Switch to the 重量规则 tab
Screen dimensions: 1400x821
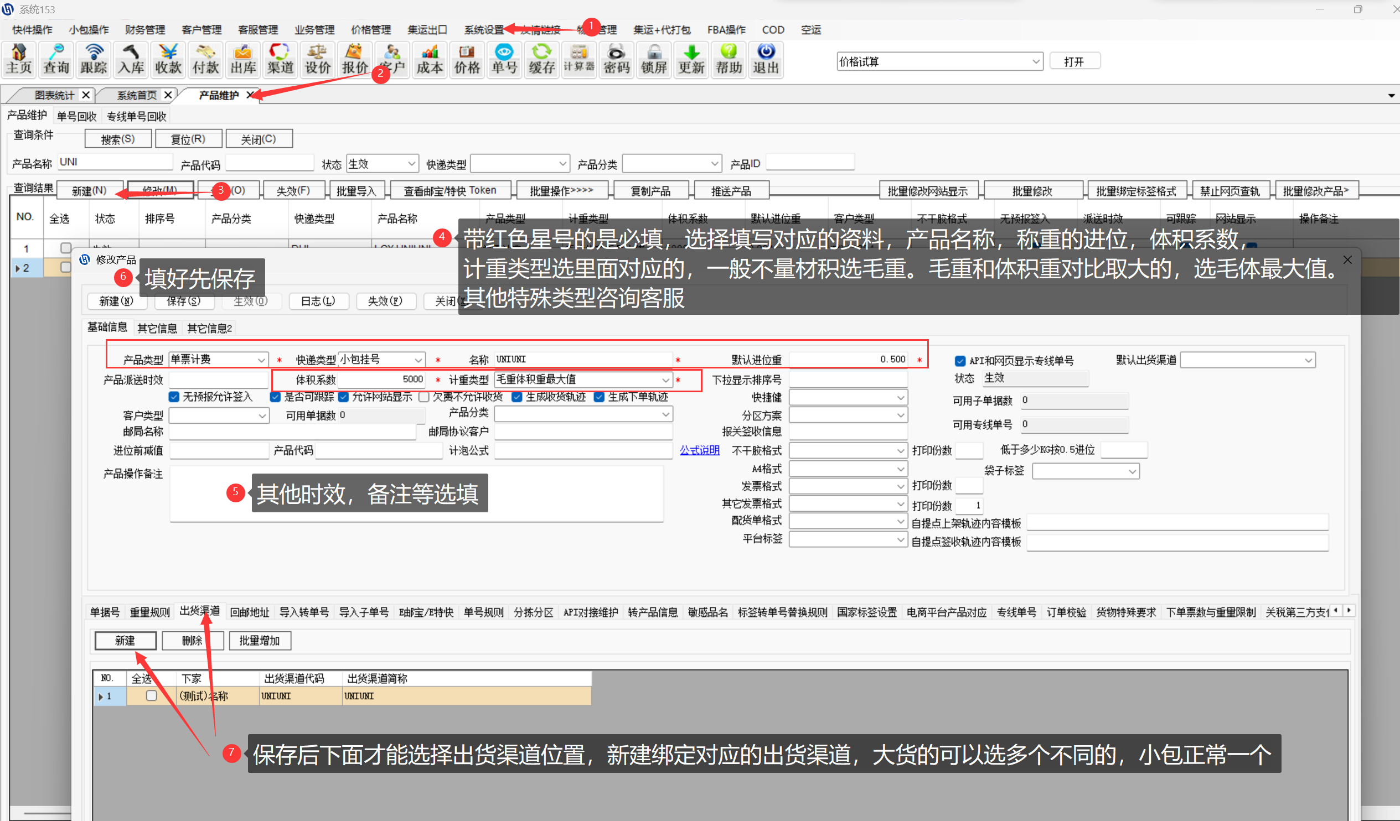149,612
